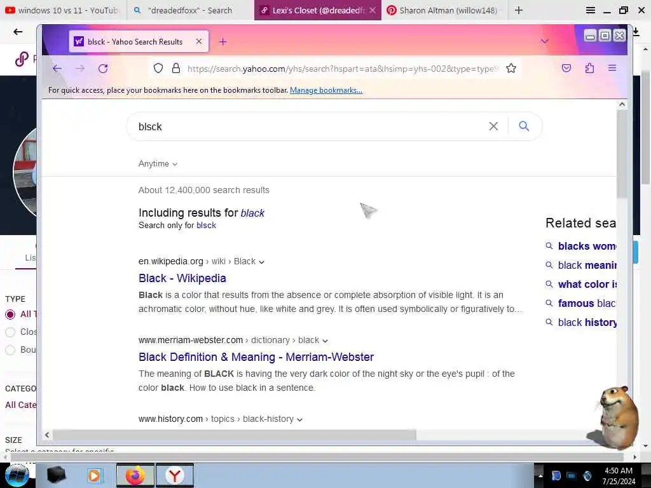Click the 'what color is' related search
The image size is (651, 488).
[587, 284]
